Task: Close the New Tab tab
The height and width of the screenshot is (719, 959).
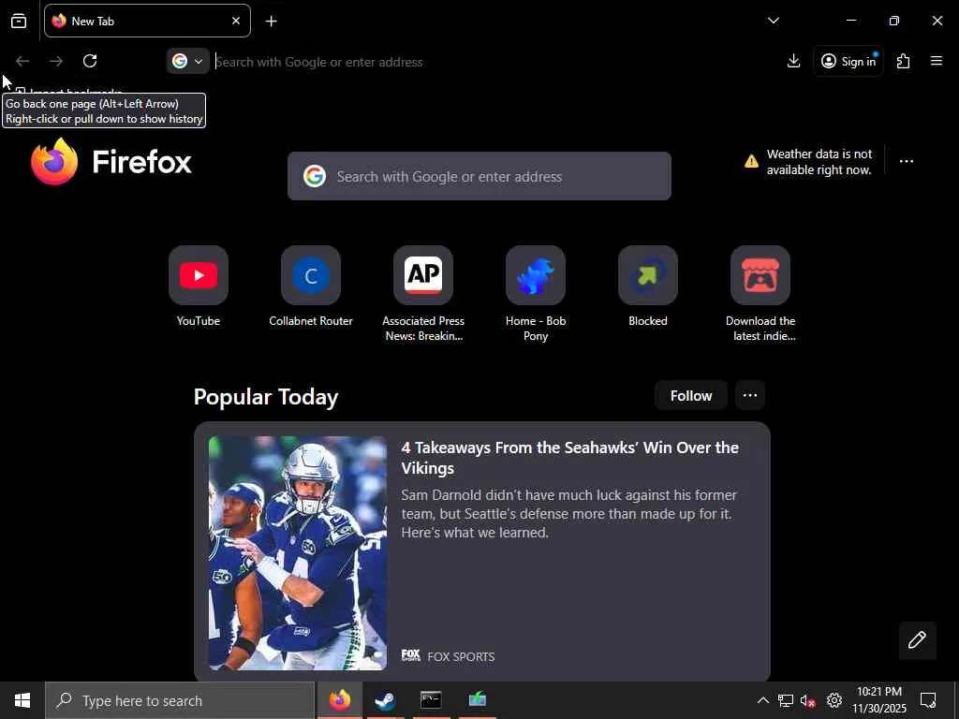Action: click(235, 21)
